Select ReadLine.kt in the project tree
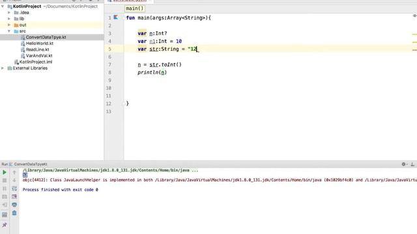 click(37, 49)
